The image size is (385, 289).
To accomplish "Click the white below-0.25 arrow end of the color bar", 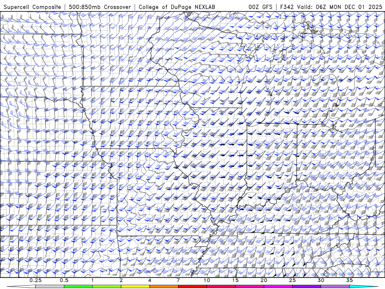I will pos(22,287).
